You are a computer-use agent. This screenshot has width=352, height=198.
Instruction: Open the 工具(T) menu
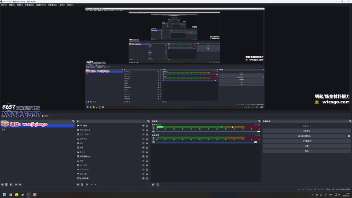coord(62,5)
